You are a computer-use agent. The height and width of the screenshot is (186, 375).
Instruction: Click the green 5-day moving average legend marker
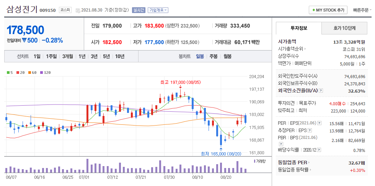(x=8, y=72)
